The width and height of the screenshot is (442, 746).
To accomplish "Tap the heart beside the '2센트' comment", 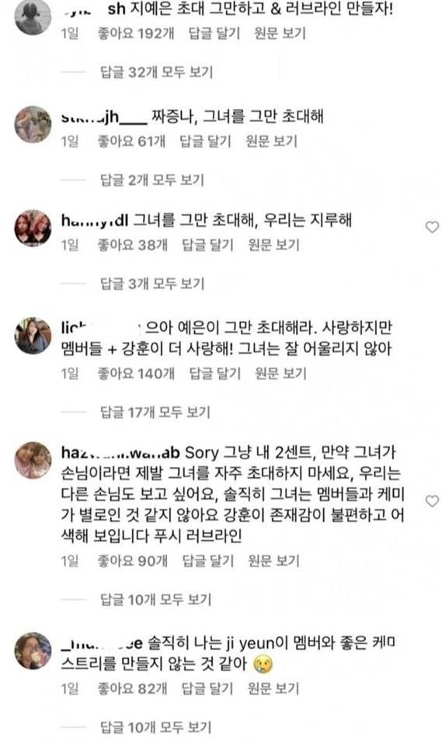I will [432, 501].
